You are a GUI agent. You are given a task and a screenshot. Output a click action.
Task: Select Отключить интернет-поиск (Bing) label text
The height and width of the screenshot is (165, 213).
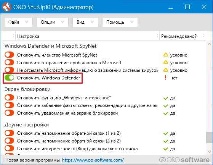(77, 149)
